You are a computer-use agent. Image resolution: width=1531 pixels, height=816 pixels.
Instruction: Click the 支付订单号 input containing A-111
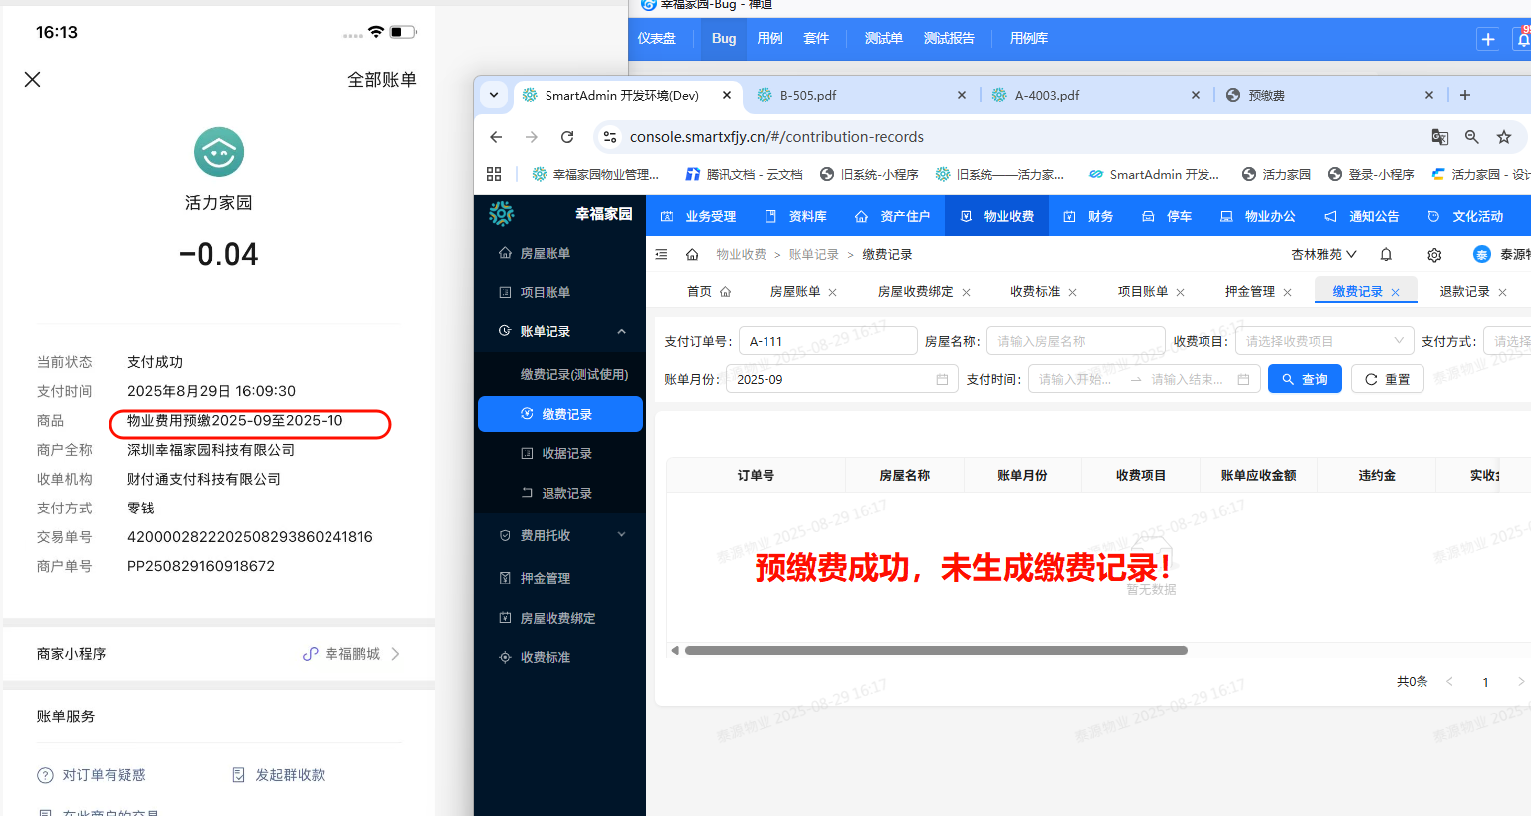point(827,340)
